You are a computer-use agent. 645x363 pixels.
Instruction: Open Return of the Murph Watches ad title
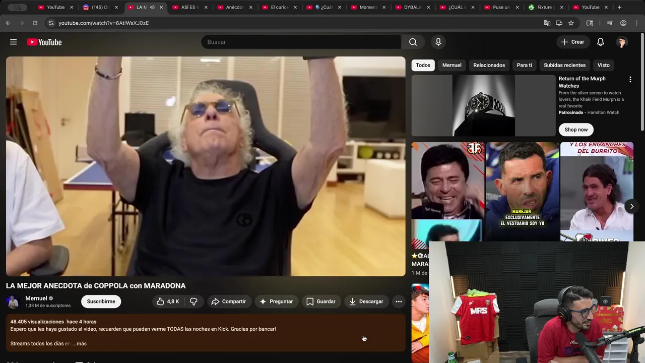pos(582,82)
